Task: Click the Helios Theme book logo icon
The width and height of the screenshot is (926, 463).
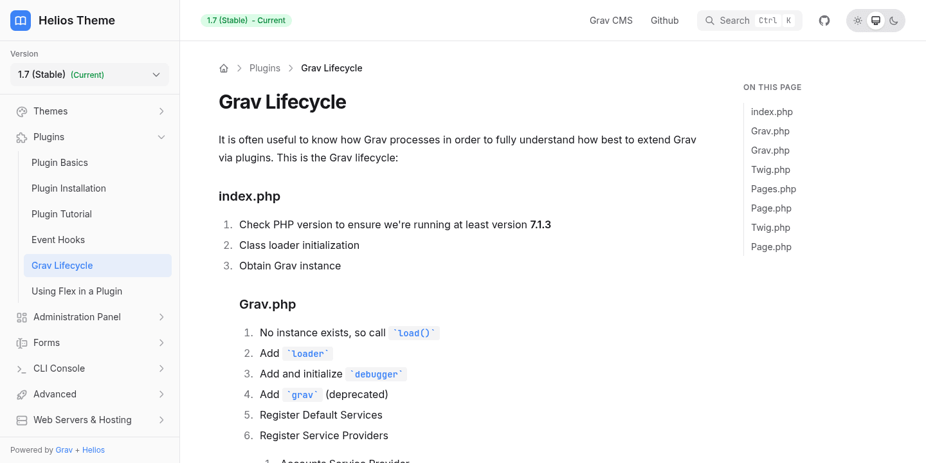Action: [x=21, y=21]
